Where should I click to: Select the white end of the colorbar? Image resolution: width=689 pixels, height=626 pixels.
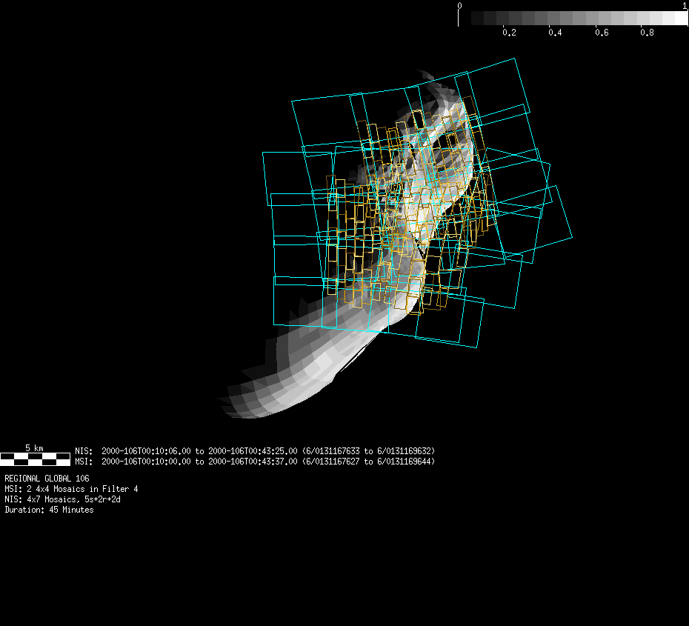(680, 19)
